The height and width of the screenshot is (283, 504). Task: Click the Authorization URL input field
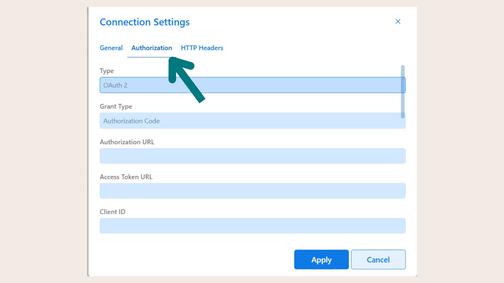(252, 156)
